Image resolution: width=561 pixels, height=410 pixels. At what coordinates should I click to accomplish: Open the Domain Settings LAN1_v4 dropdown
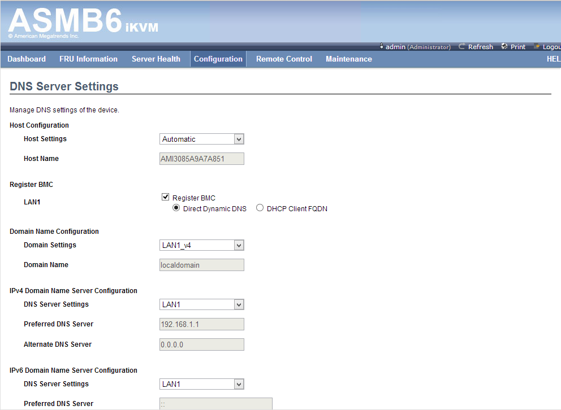click(202, 245)
